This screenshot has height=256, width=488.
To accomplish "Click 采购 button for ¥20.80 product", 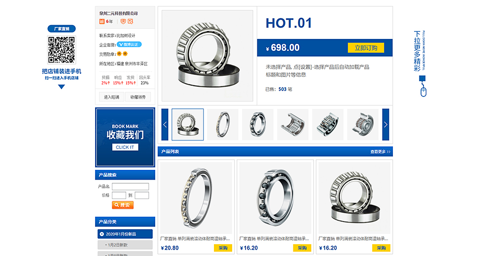I will [x=223, y=248].
